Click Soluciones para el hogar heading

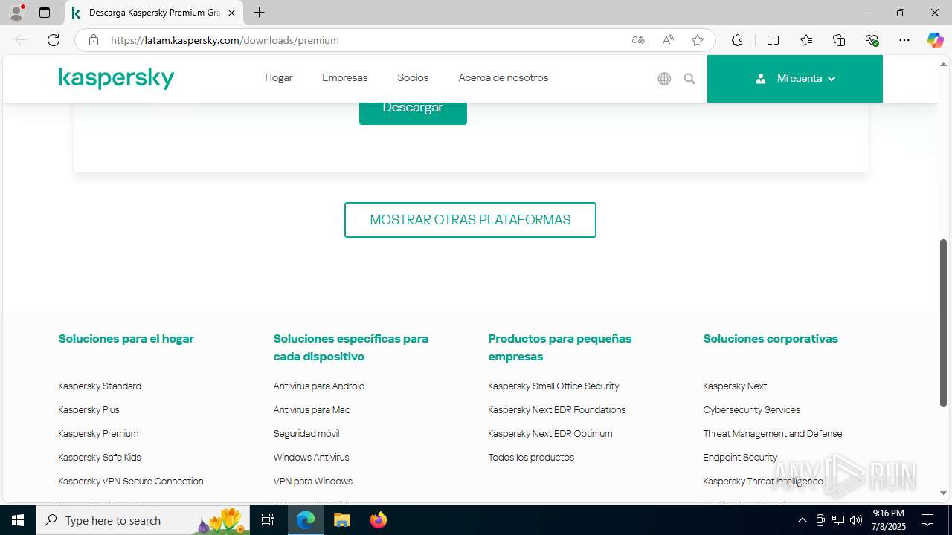coord(126,339)
